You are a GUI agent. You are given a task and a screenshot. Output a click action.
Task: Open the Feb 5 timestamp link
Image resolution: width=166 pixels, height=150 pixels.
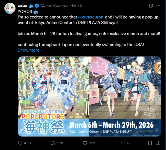click(77, 6)
